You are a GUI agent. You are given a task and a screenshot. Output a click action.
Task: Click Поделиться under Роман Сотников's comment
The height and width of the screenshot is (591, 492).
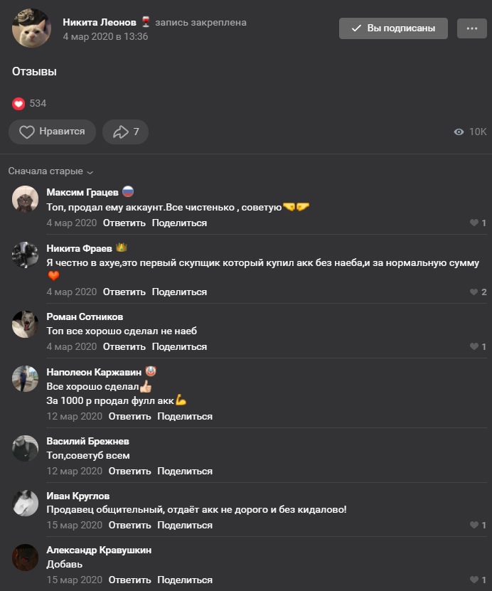[x=179, y=347]
